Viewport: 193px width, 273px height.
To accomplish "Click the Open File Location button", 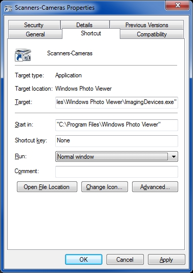I will (x=47, y=187).
